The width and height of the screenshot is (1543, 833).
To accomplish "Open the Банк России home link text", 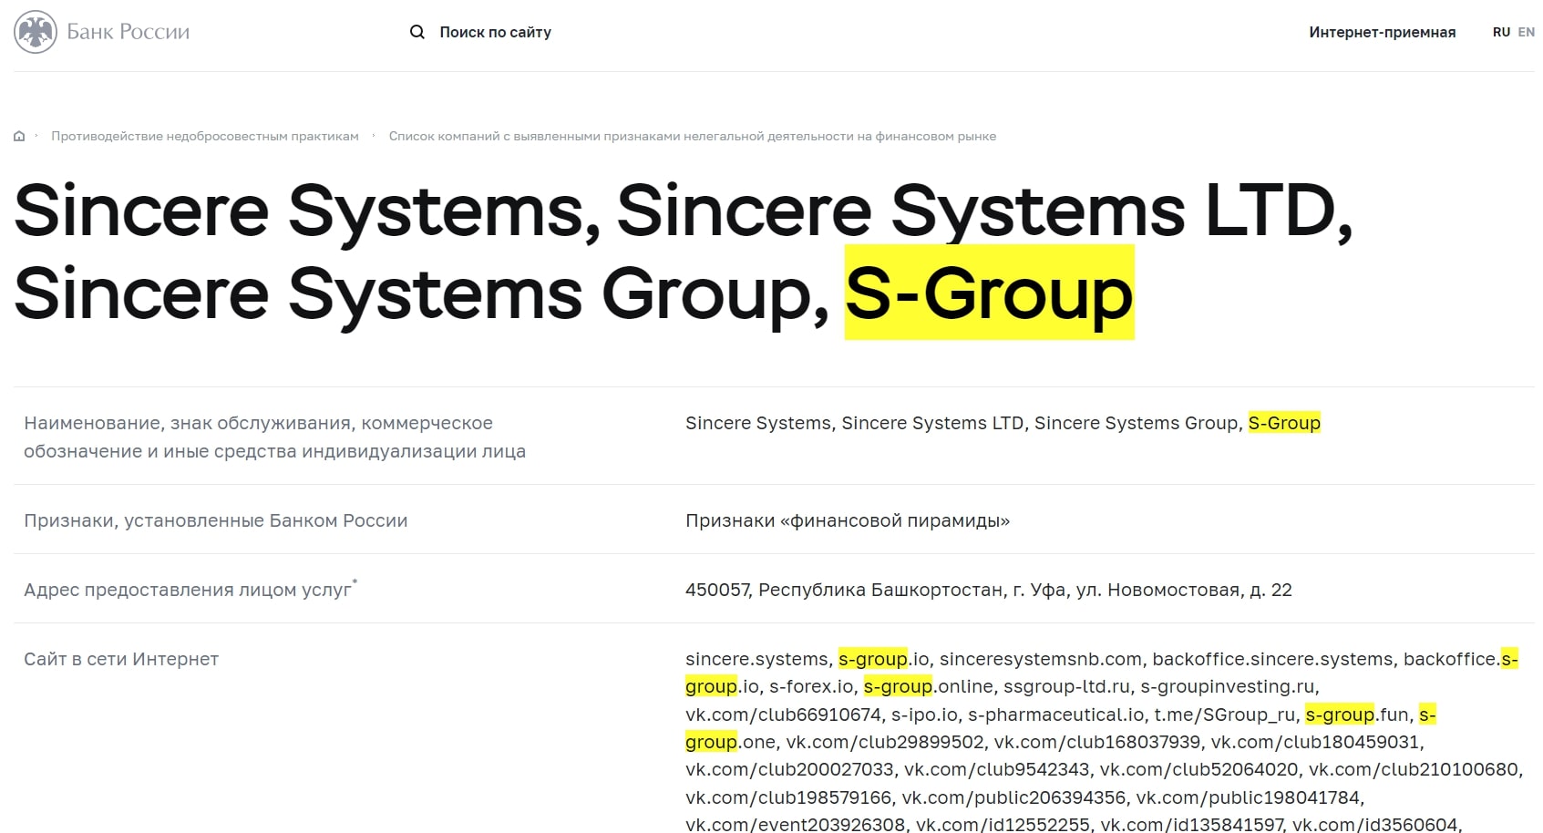I will (x=129, y=32).
